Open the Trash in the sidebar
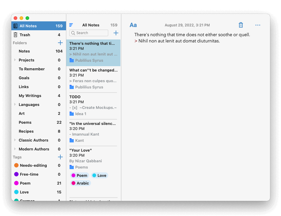Image resolution: width=281 pixels, height=216 pixels. 25,35
